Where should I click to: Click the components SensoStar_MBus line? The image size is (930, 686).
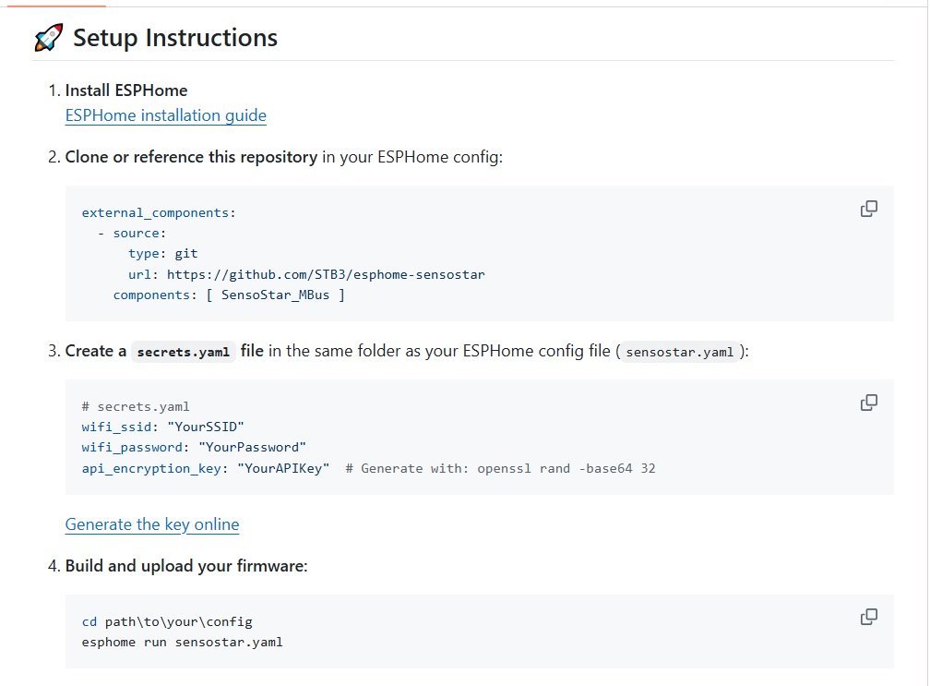coord(229,295)
